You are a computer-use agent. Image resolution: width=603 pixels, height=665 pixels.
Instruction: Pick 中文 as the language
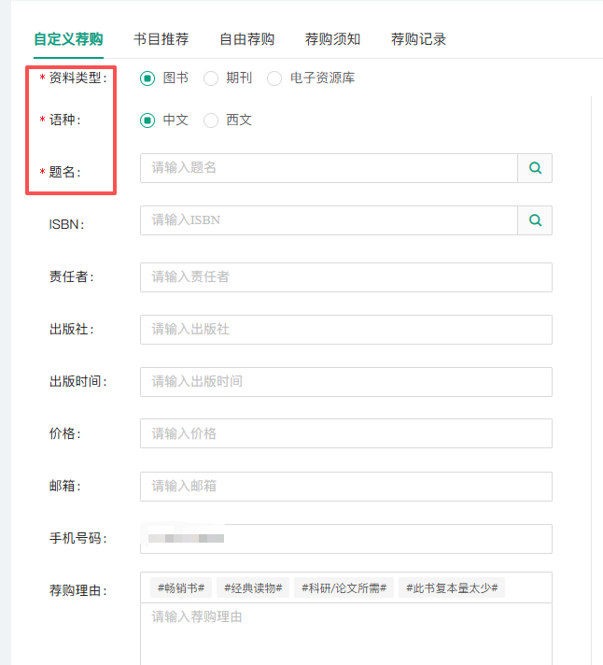147,120
